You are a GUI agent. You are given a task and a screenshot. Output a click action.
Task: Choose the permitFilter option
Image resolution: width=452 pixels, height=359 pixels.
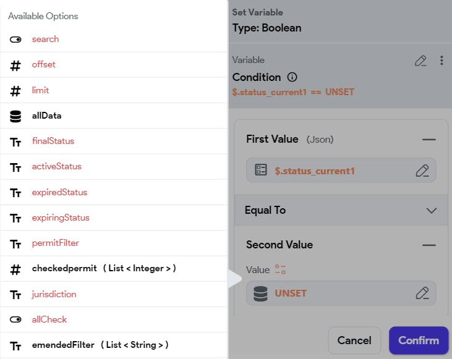click(x=56, y=243)
